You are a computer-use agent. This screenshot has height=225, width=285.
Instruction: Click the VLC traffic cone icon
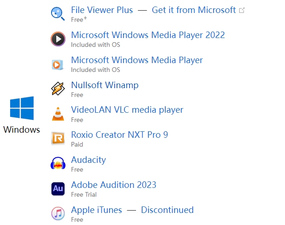(58, 114)
